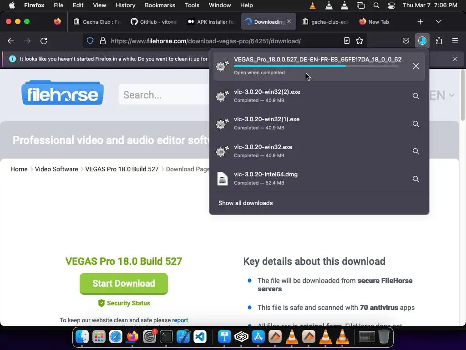
Task: Launch Safari from the Dock
Action: tap(116, 337)
